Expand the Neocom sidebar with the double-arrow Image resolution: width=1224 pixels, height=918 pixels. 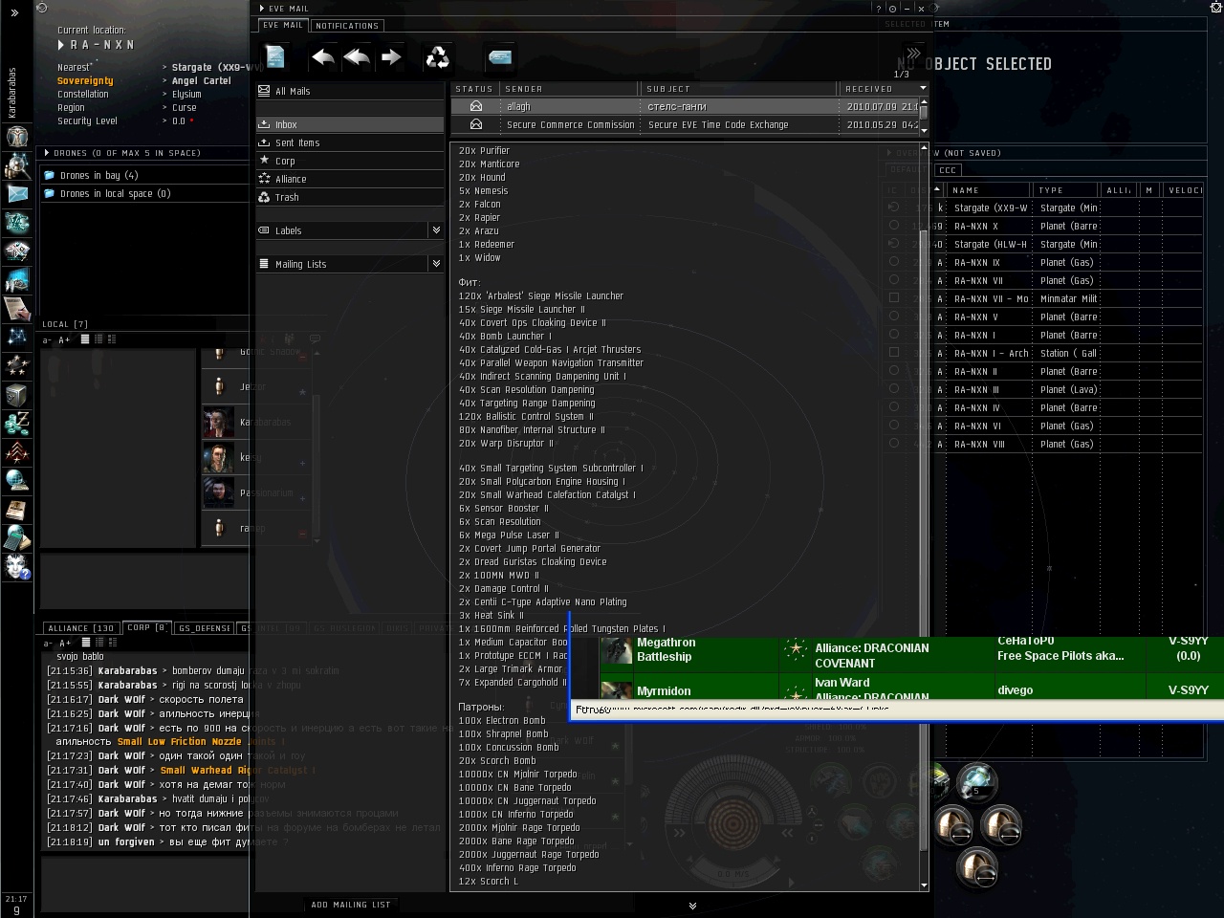pos(14,12)
